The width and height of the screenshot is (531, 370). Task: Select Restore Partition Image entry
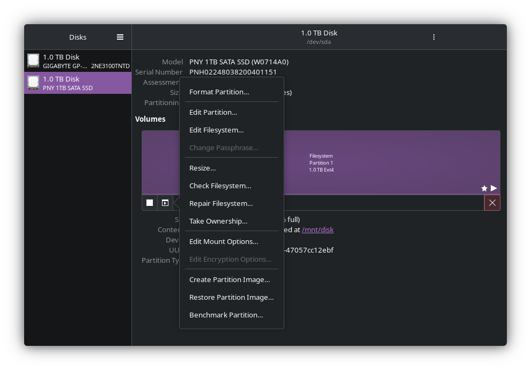pyautogui.click(x=231, y=297)
